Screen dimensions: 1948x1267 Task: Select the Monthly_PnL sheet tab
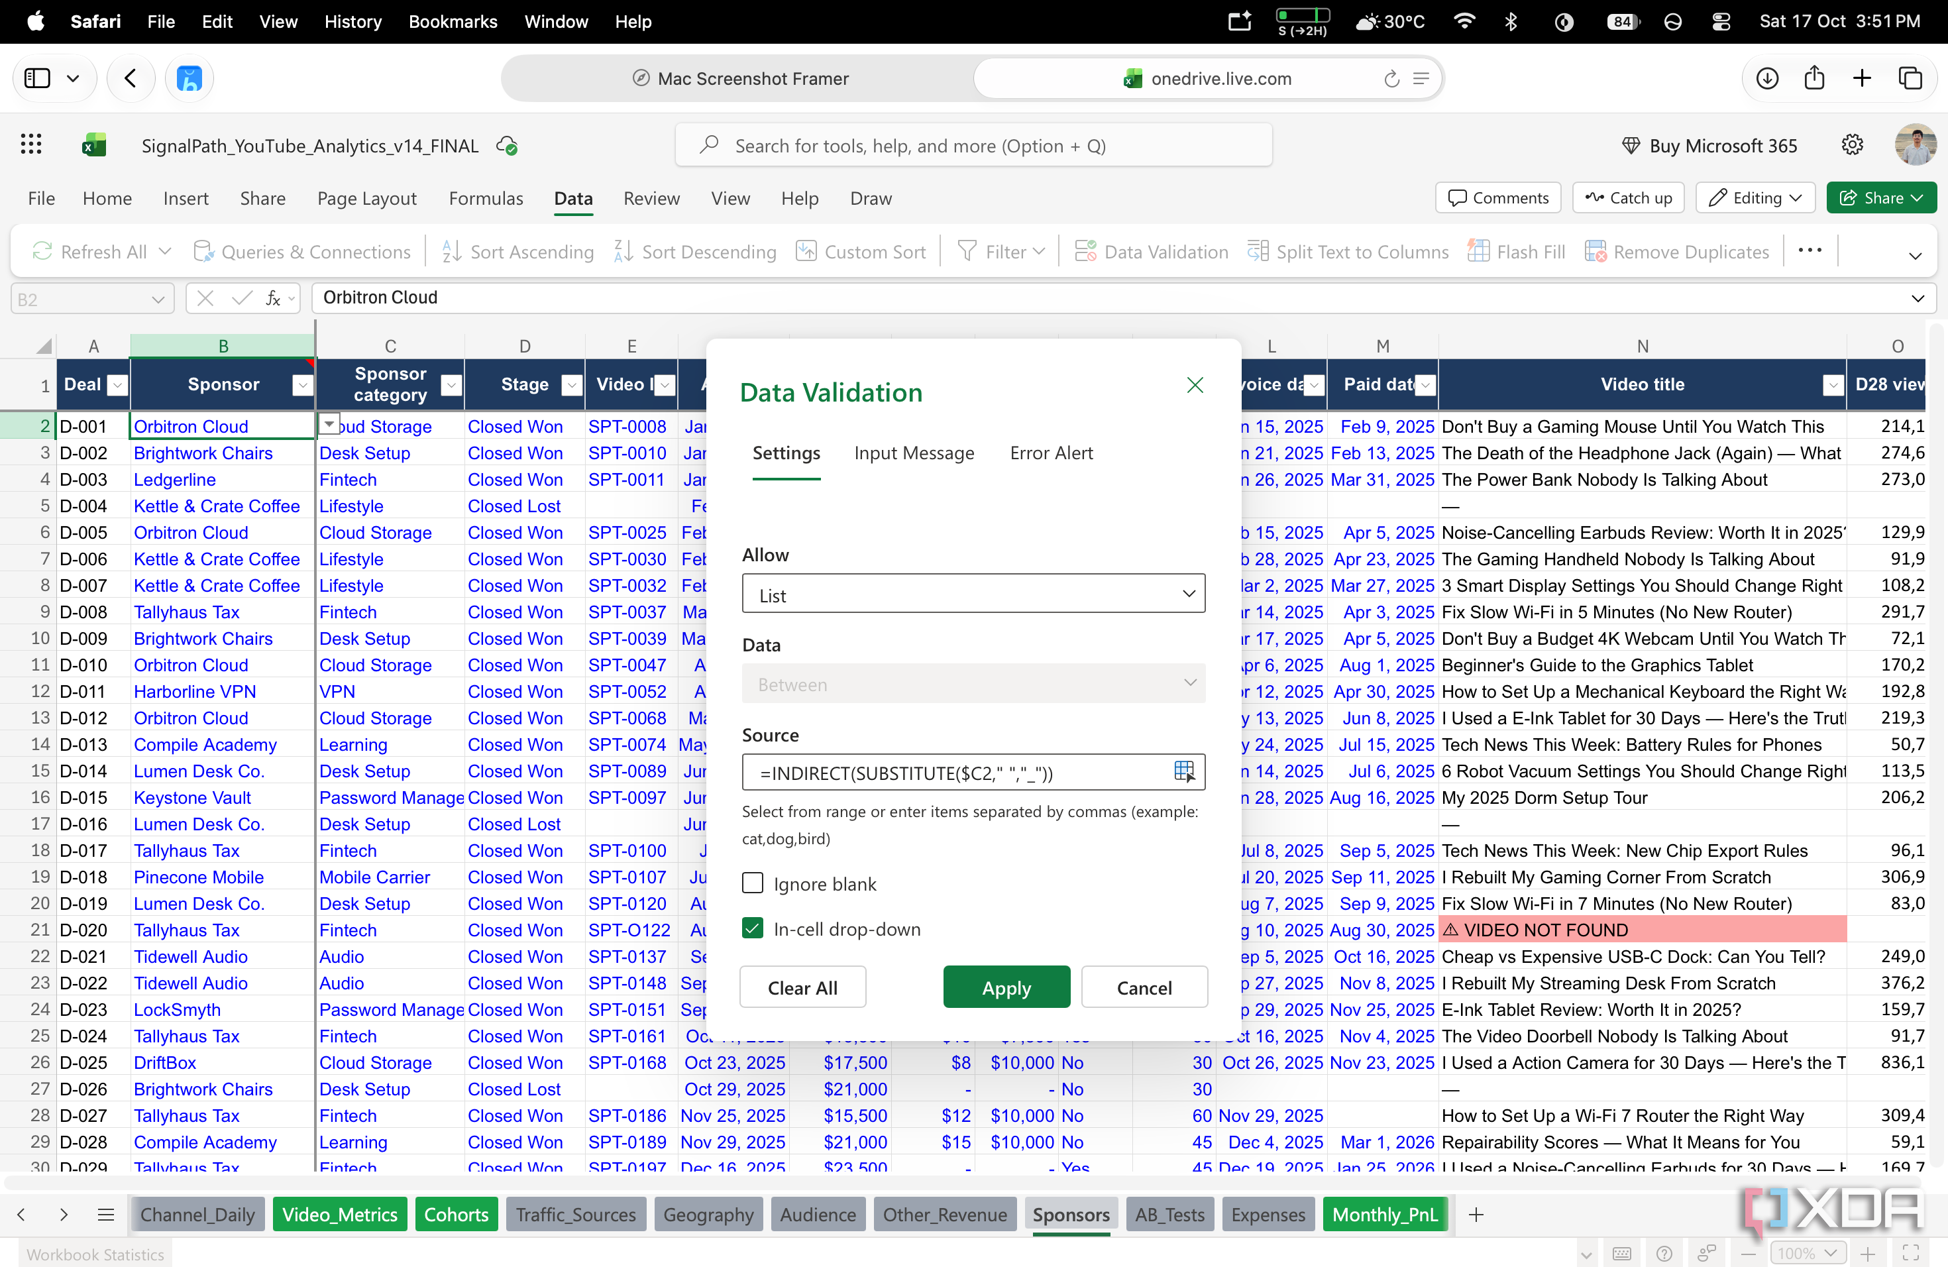(1385, 1215)
